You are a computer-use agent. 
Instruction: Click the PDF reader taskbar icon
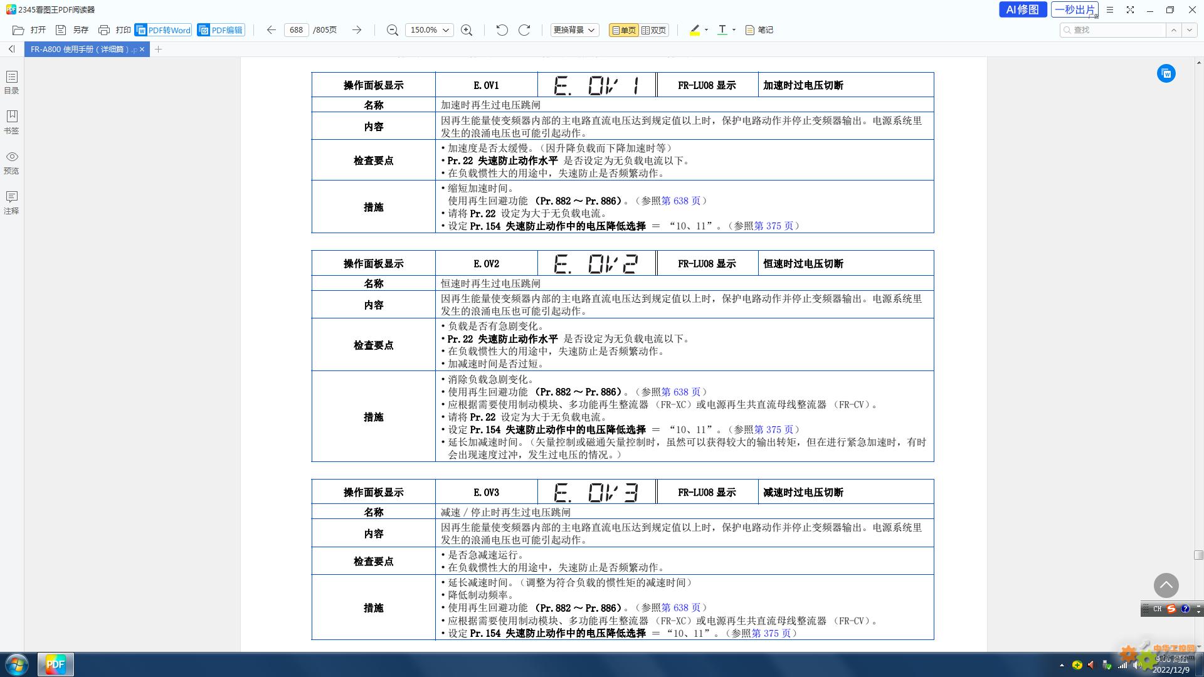[56, 664]
